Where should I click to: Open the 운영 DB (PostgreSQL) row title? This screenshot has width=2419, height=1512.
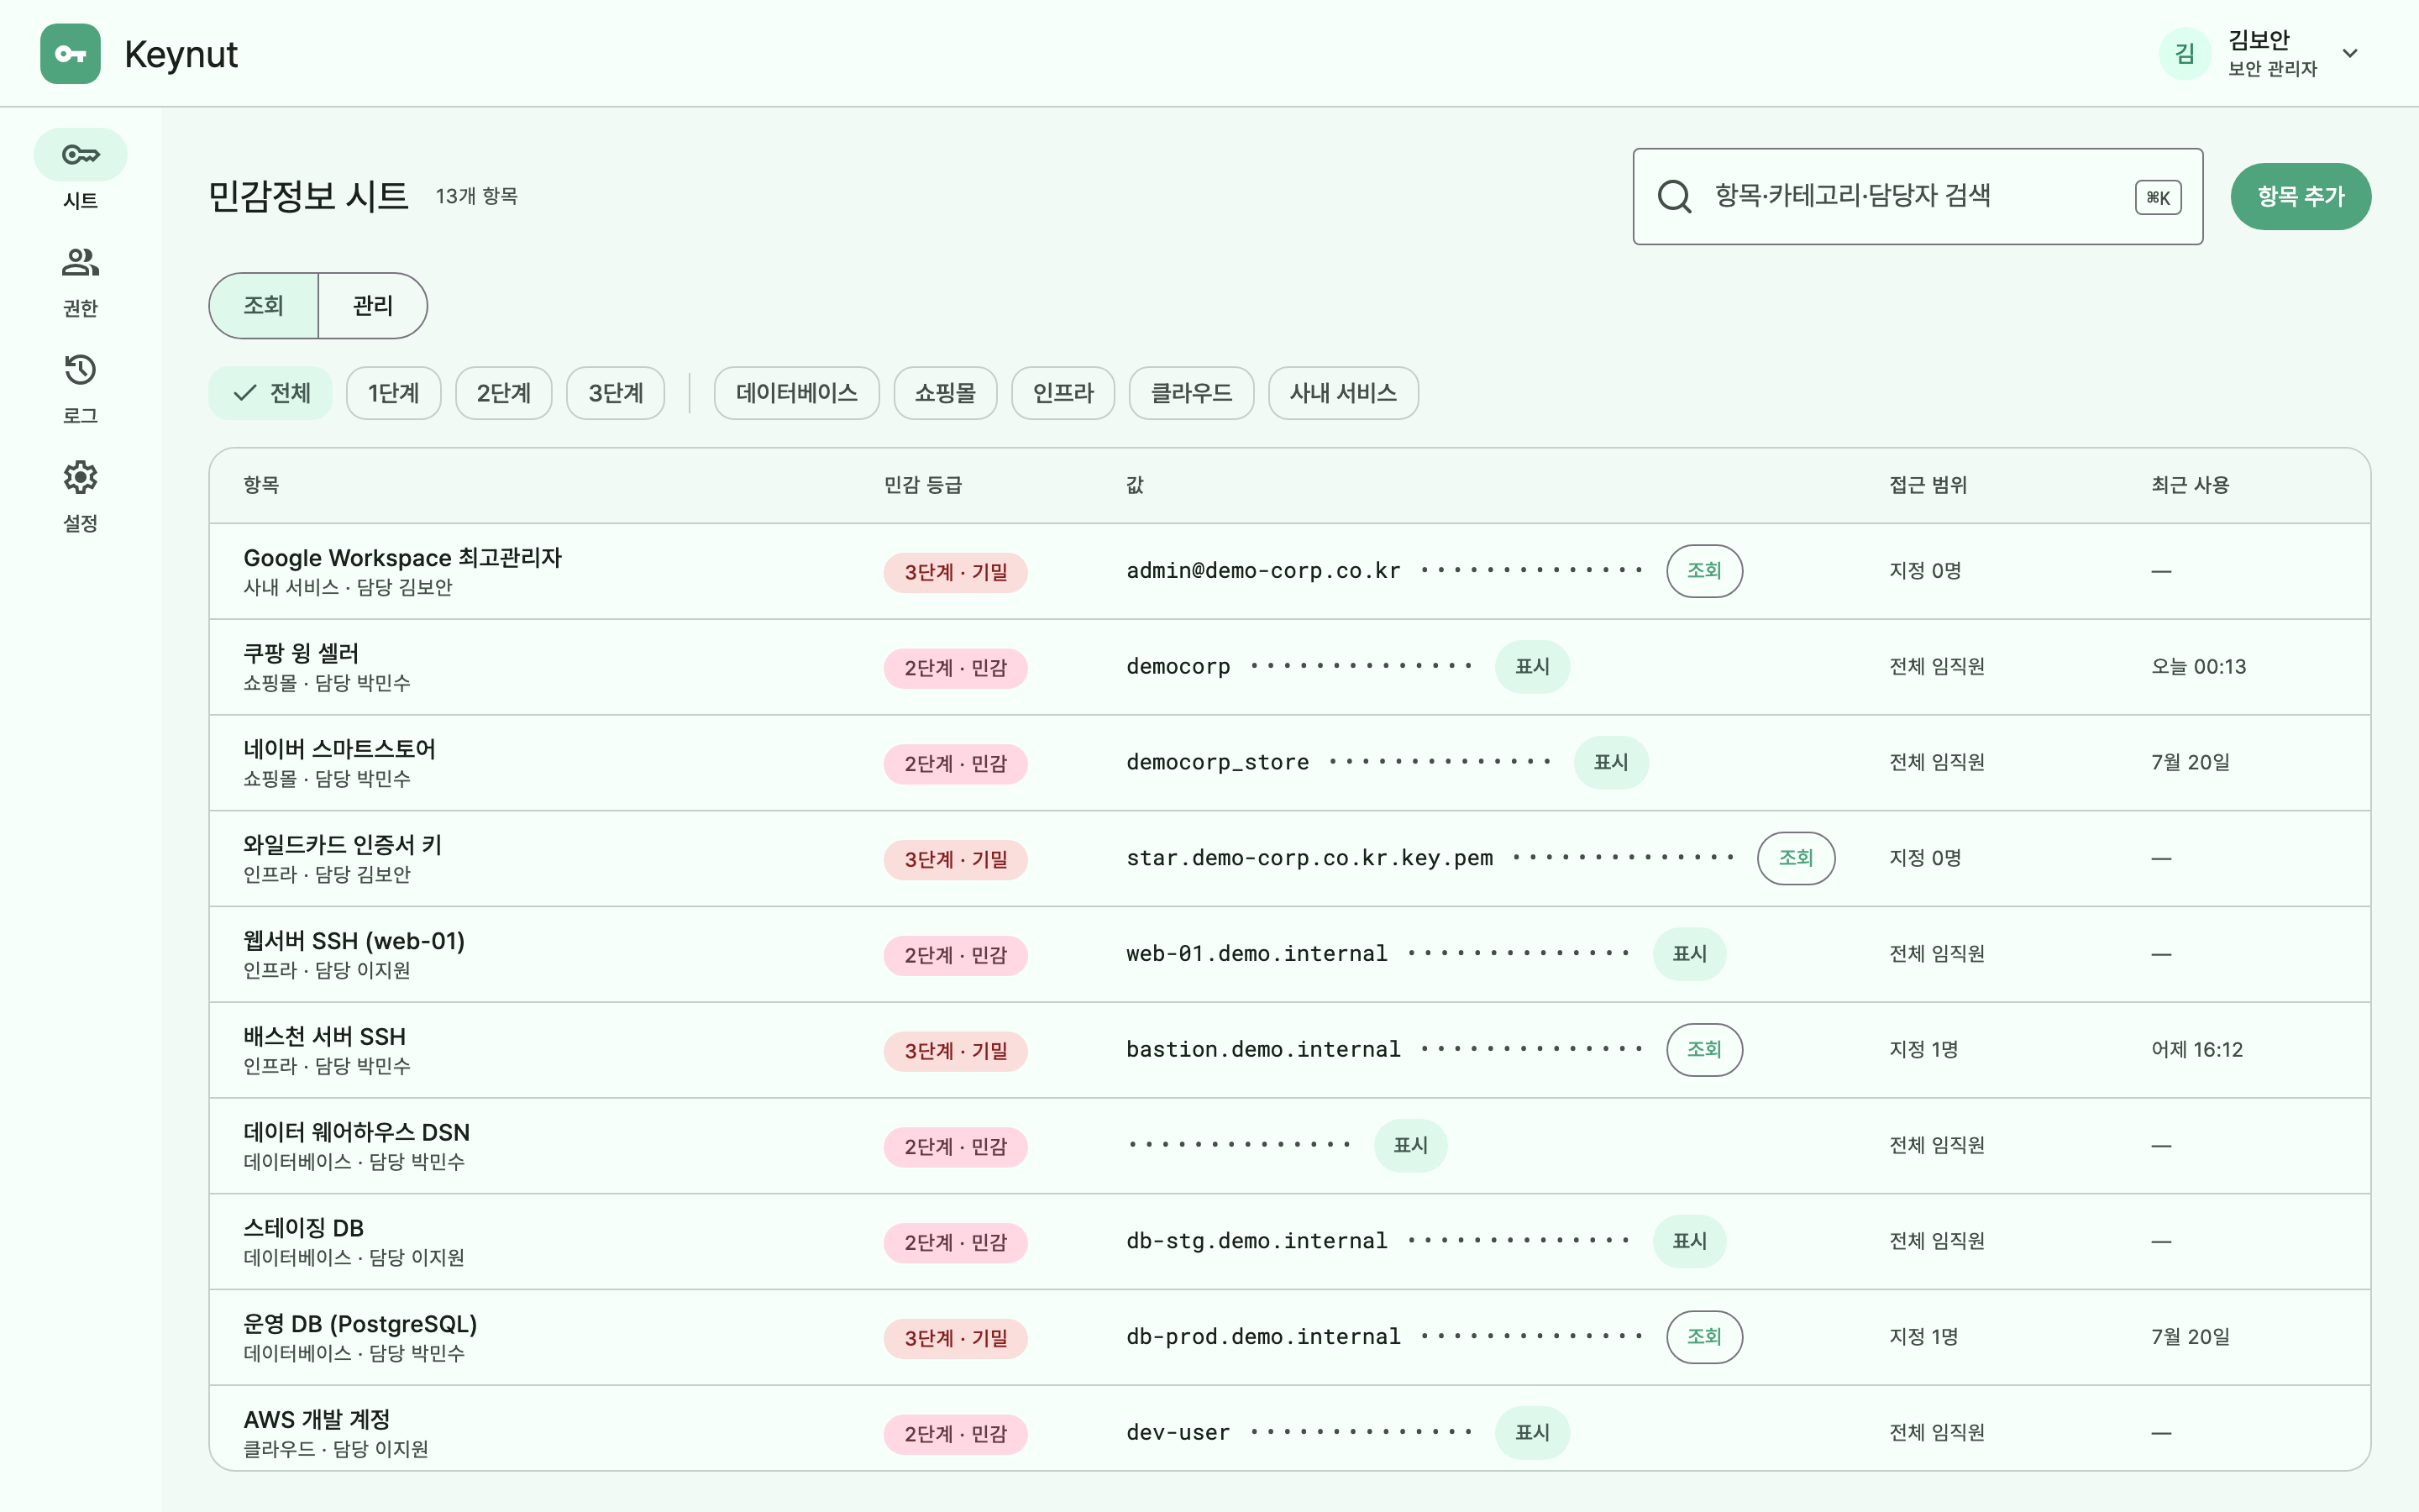361,1324
